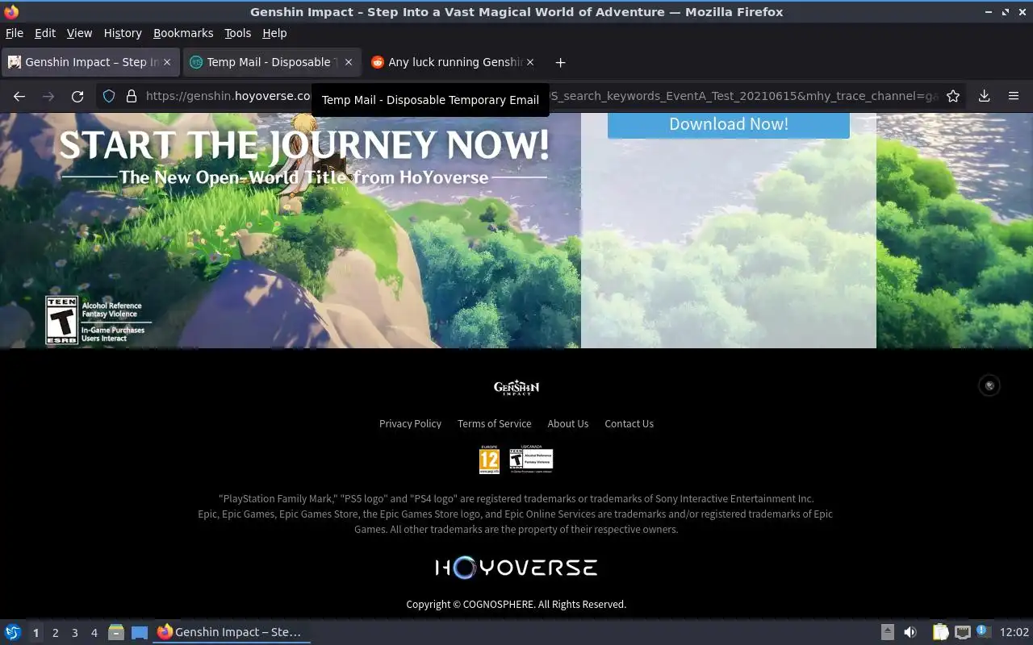Open the Privacy Policy link
1033x645 pixels.
[x=410, y=423]
